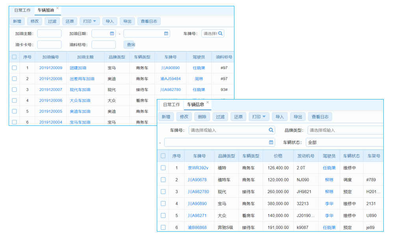Image resolution: width=394 pixels, height=236 pixels.
Task: Click inside the 油卡卡号 input field
Action: [49, 44]
